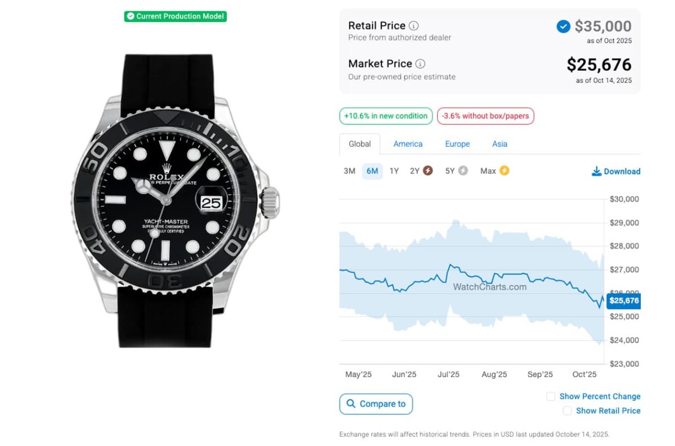Viewport: 675px width, 446px height.
Task: Click the Retail Price info icon
Action: click(x=413, y=26)
